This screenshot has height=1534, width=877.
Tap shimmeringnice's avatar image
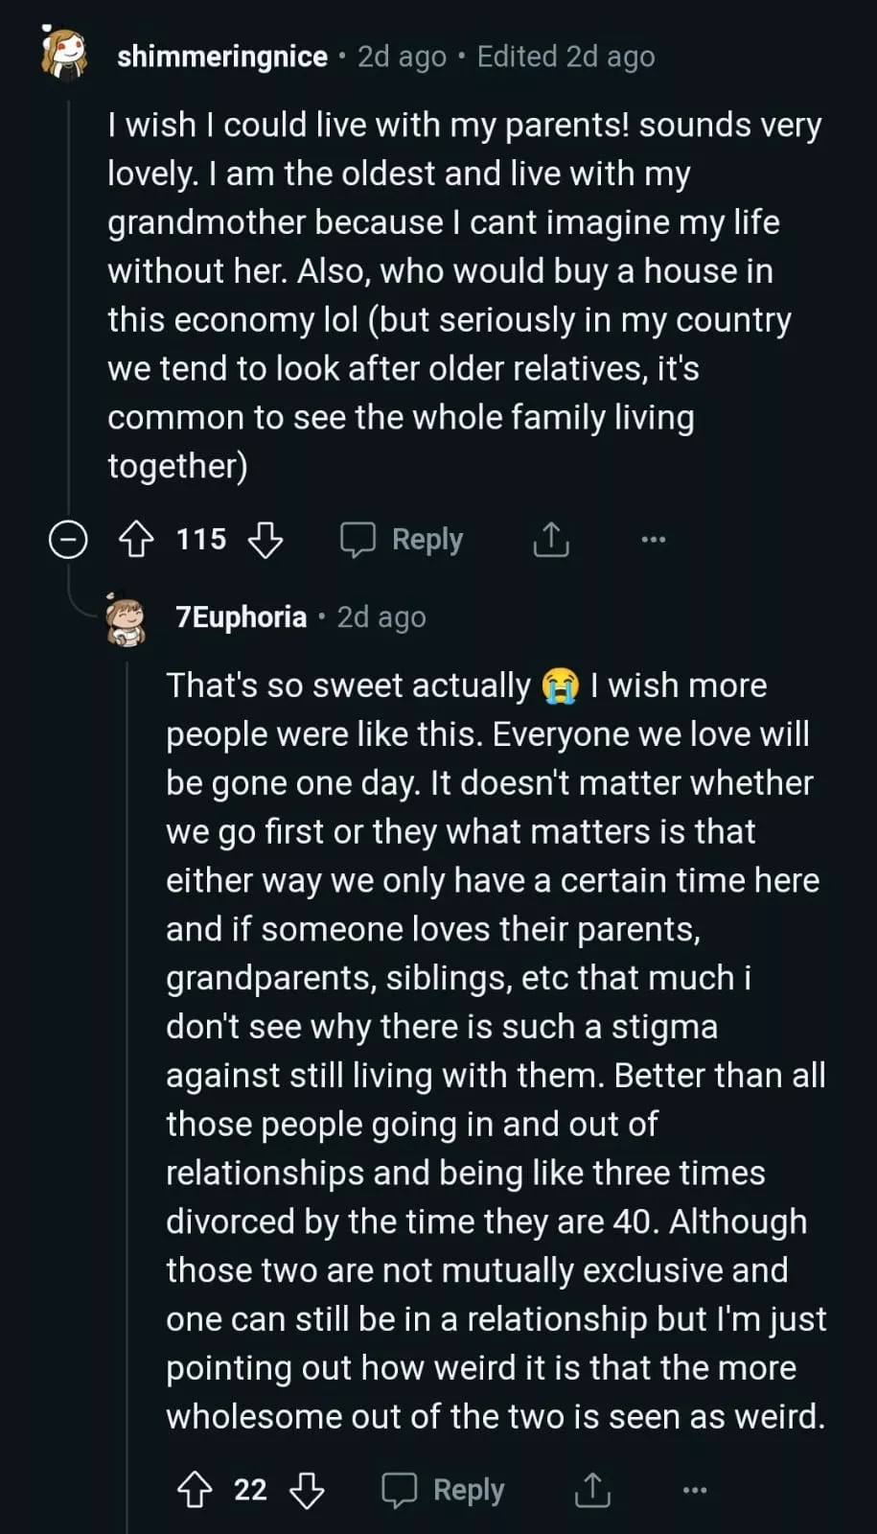[x=64, y=54]
